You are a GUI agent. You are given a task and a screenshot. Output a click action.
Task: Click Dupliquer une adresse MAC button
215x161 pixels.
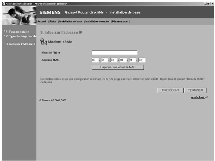118,67
